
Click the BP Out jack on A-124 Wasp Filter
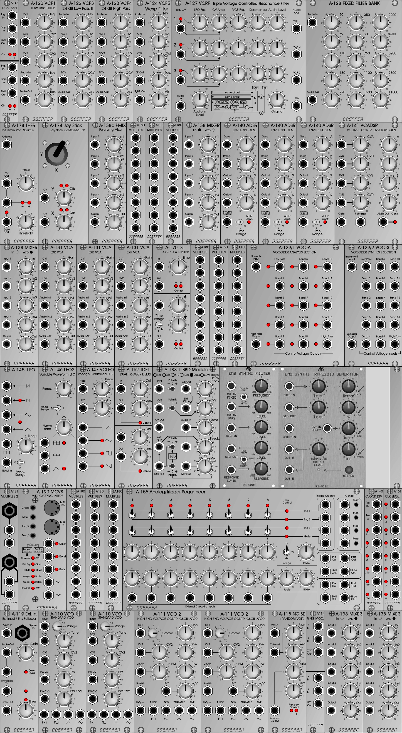tap(139, 80)
